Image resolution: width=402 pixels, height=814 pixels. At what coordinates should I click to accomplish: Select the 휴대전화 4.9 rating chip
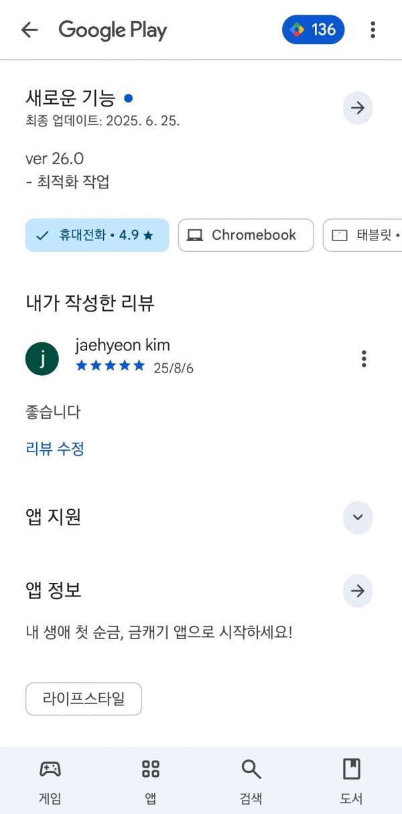pyautogui.click(x=97, y=235)
